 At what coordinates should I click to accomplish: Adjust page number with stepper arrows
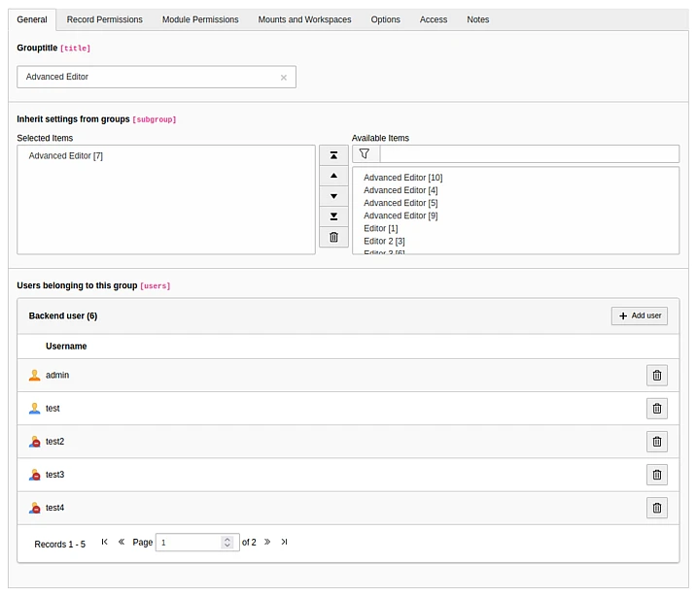click(x=227, y=543)
